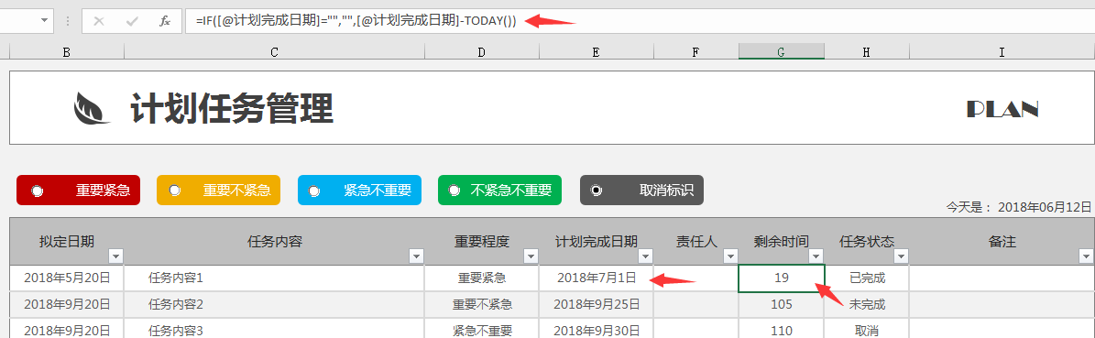Click the 剩余时间 header cell

point(782,242)
